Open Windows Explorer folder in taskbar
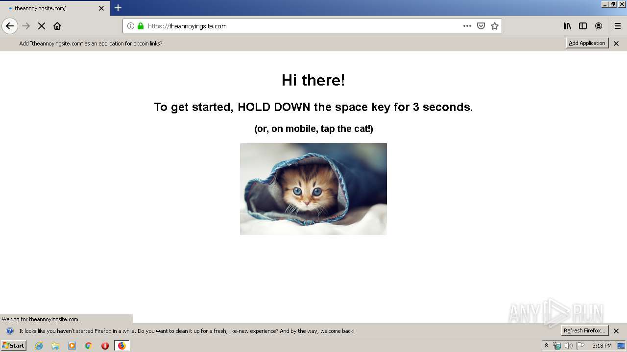Viewport: 627px width, 352px height. (55, 346)
